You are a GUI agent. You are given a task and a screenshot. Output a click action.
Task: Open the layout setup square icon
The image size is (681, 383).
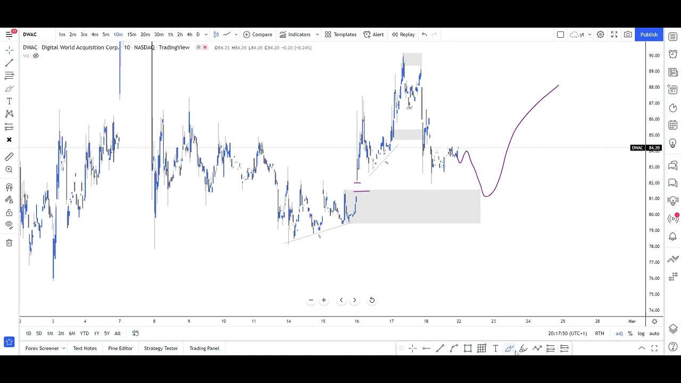560,35
